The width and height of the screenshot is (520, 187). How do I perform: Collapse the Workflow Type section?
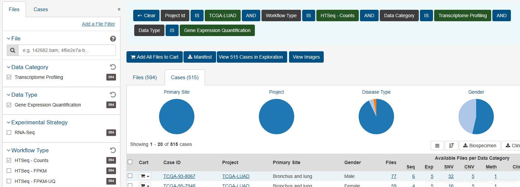[x=28, y=150]
